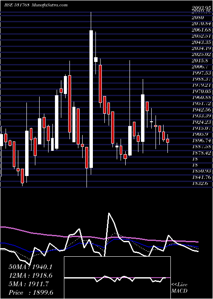Viewport: 213px width, 299px height.
Task: Select the 2093.95 price axis label
Action: (x=201, y=8)
